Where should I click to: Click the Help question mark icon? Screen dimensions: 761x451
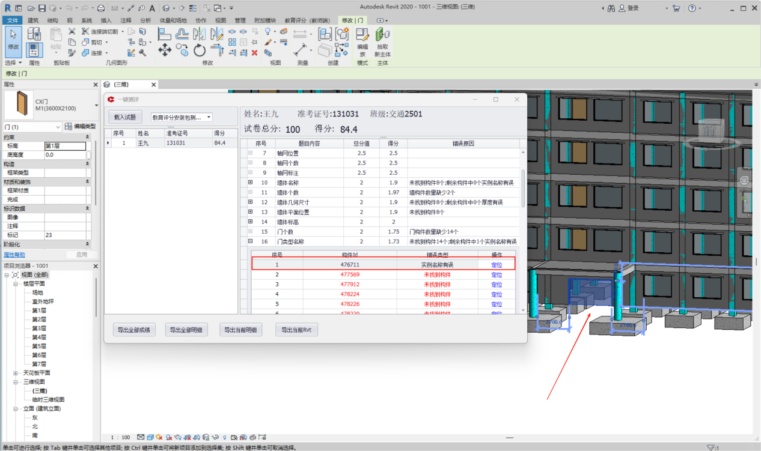(692, 8)
